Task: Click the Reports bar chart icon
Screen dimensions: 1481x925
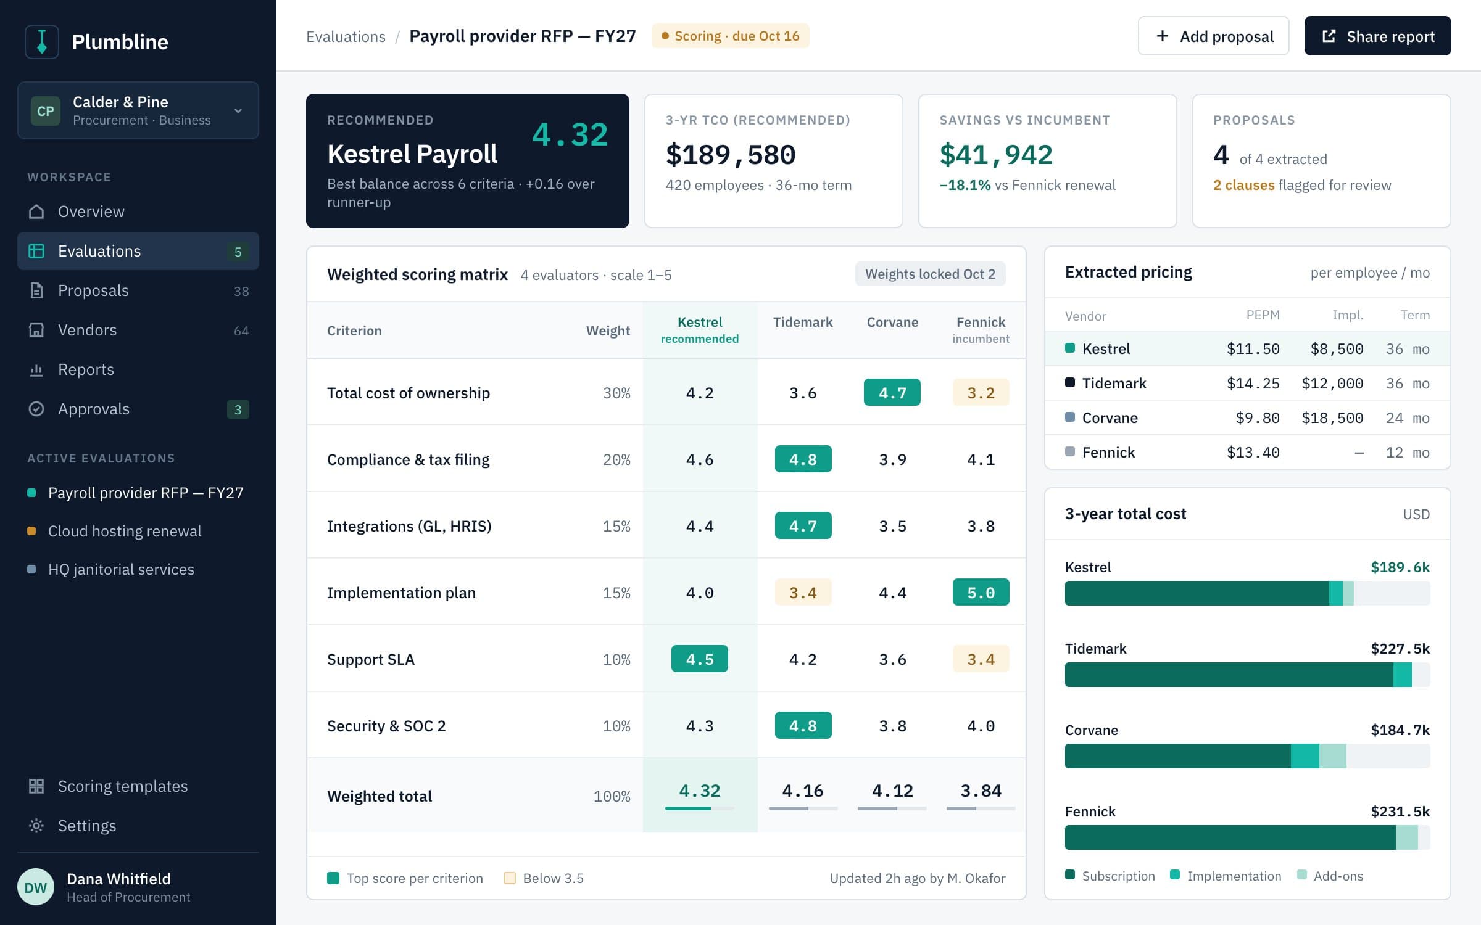Action: (x=36, y=369)
